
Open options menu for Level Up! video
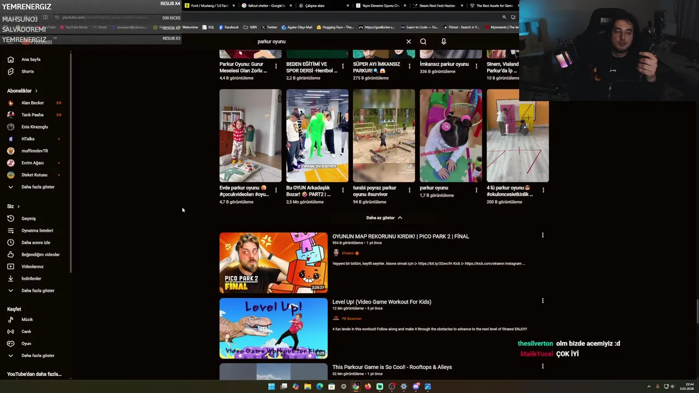(x=542, y=301)
